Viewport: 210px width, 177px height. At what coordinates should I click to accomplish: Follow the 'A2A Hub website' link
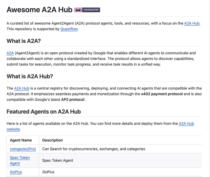[x=186, y=124]
